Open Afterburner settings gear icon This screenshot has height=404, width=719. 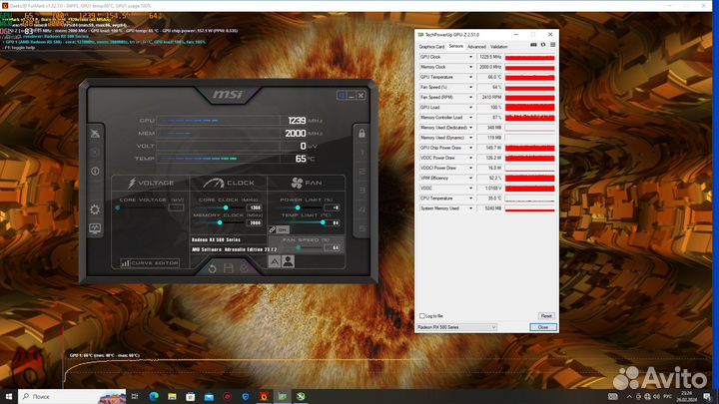[95, 209]
